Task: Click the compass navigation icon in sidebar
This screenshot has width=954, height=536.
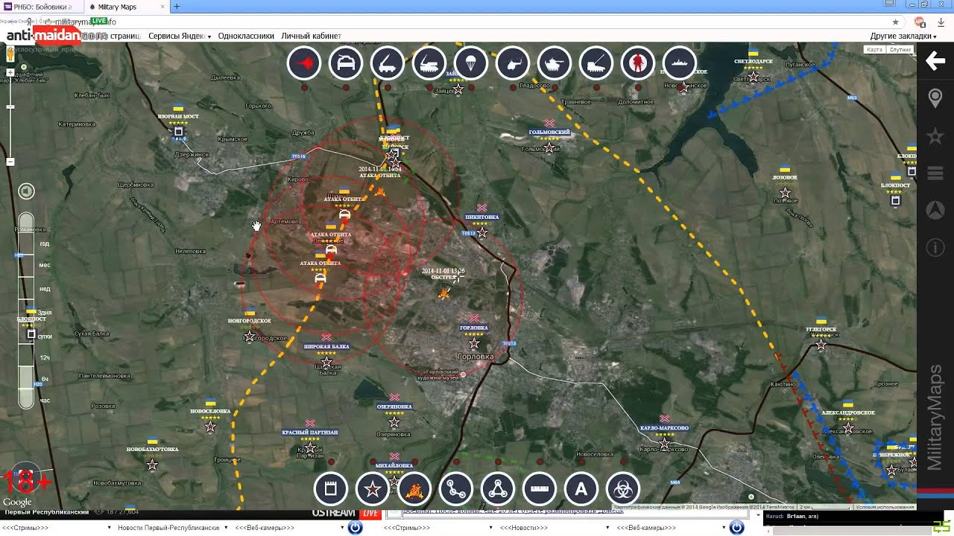Action: point(935,210)
